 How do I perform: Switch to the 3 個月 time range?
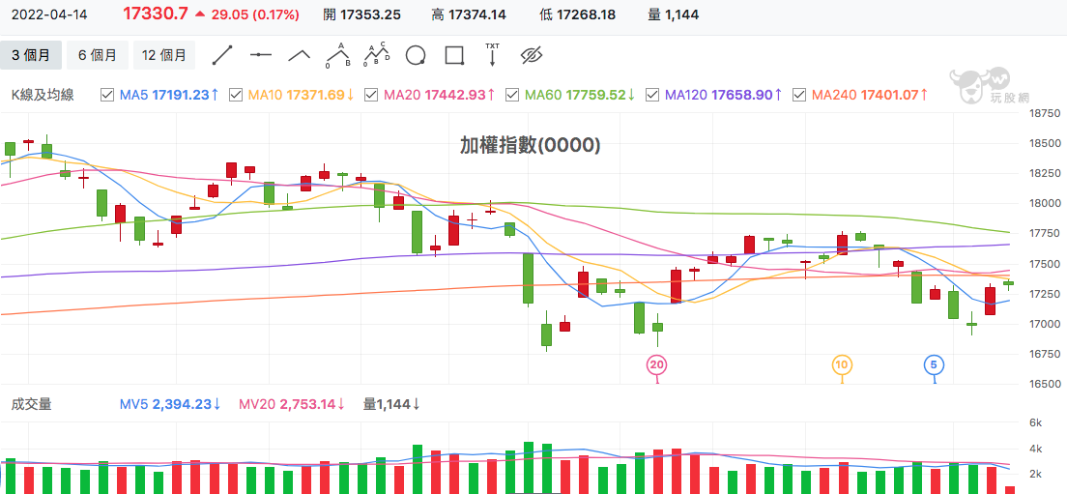(31, 55)
